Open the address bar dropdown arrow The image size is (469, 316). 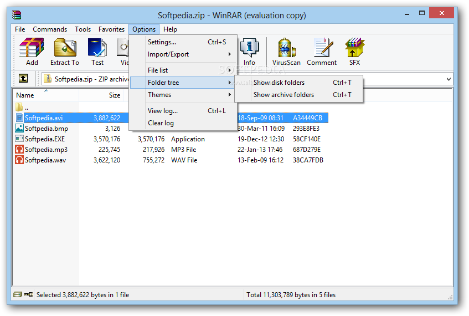pos(449,79)
